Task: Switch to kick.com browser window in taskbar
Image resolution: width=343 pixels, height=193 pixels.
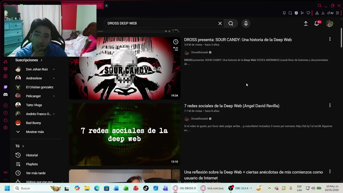Action: [x=212, y=188]
